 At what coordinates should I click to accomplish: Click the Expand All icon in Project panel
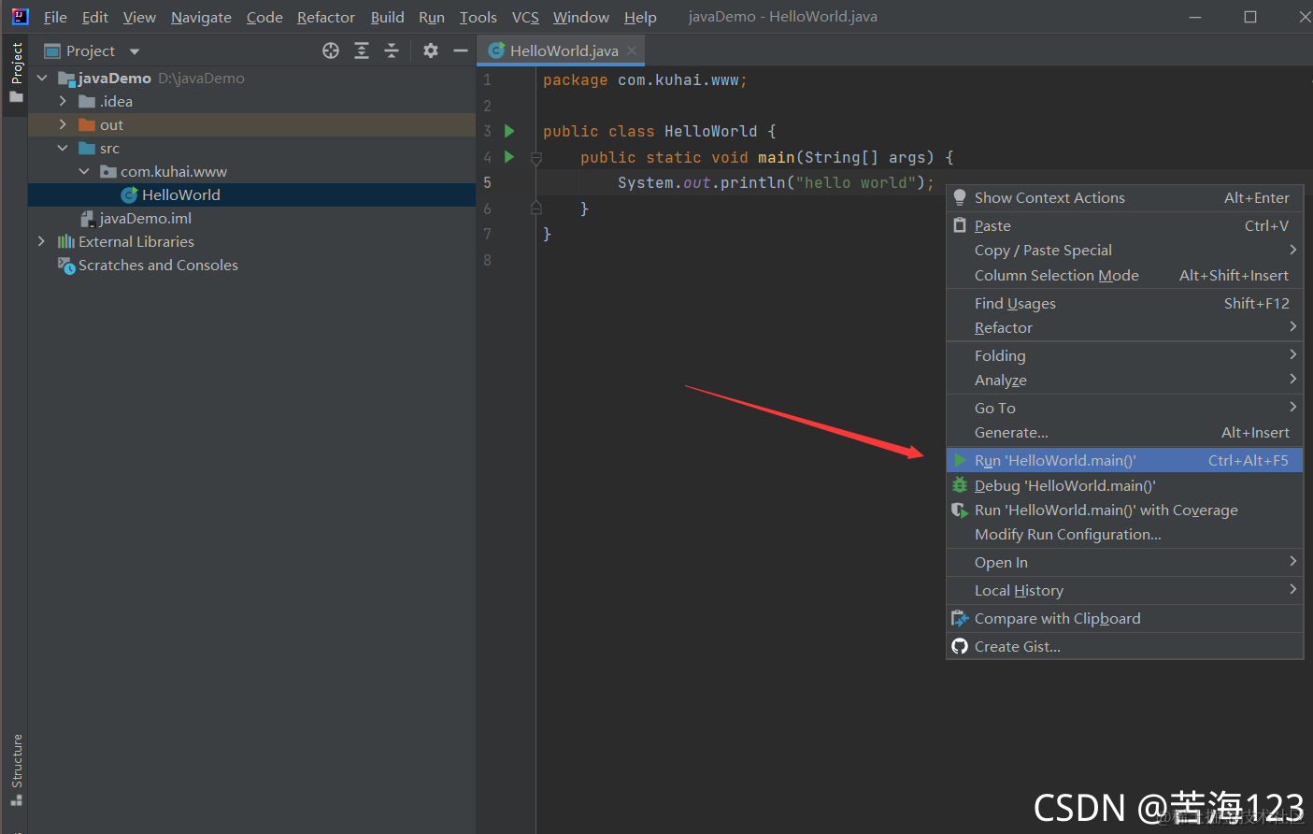point(362,50)
